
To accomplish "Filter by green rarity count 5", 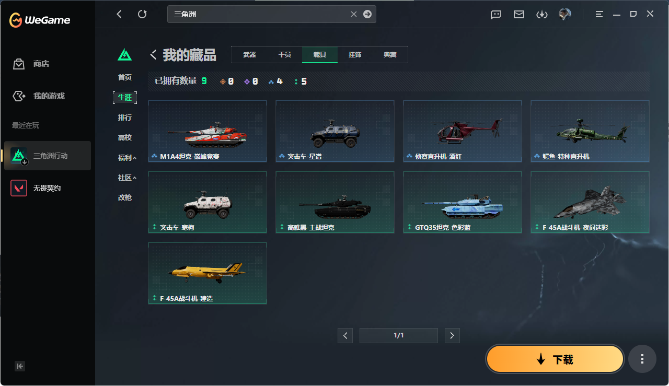I will (301, 81).
